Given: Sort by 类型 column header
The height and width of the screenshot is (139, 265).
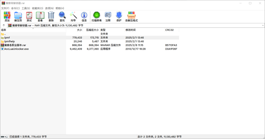Looking at the screenshot, I should coord(112,30).
